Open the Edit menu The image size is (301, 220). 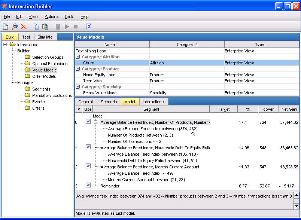tap(19, 17)
